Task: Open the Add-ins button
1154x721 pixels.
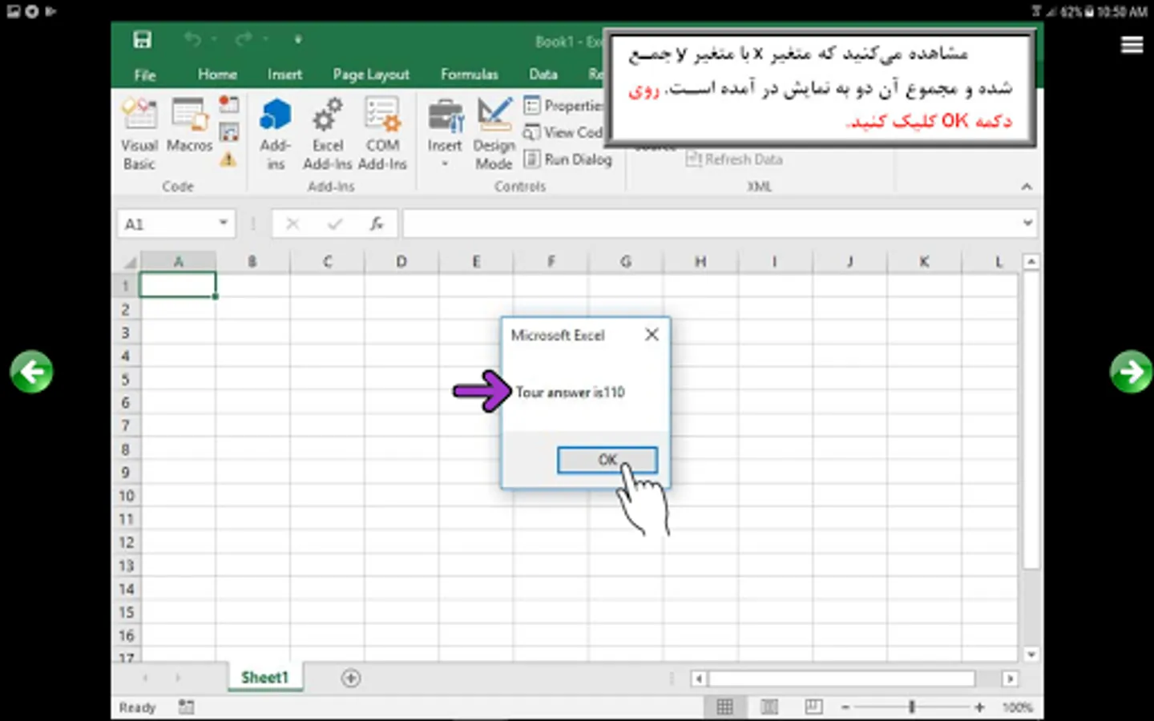Action: pos(275,133)
